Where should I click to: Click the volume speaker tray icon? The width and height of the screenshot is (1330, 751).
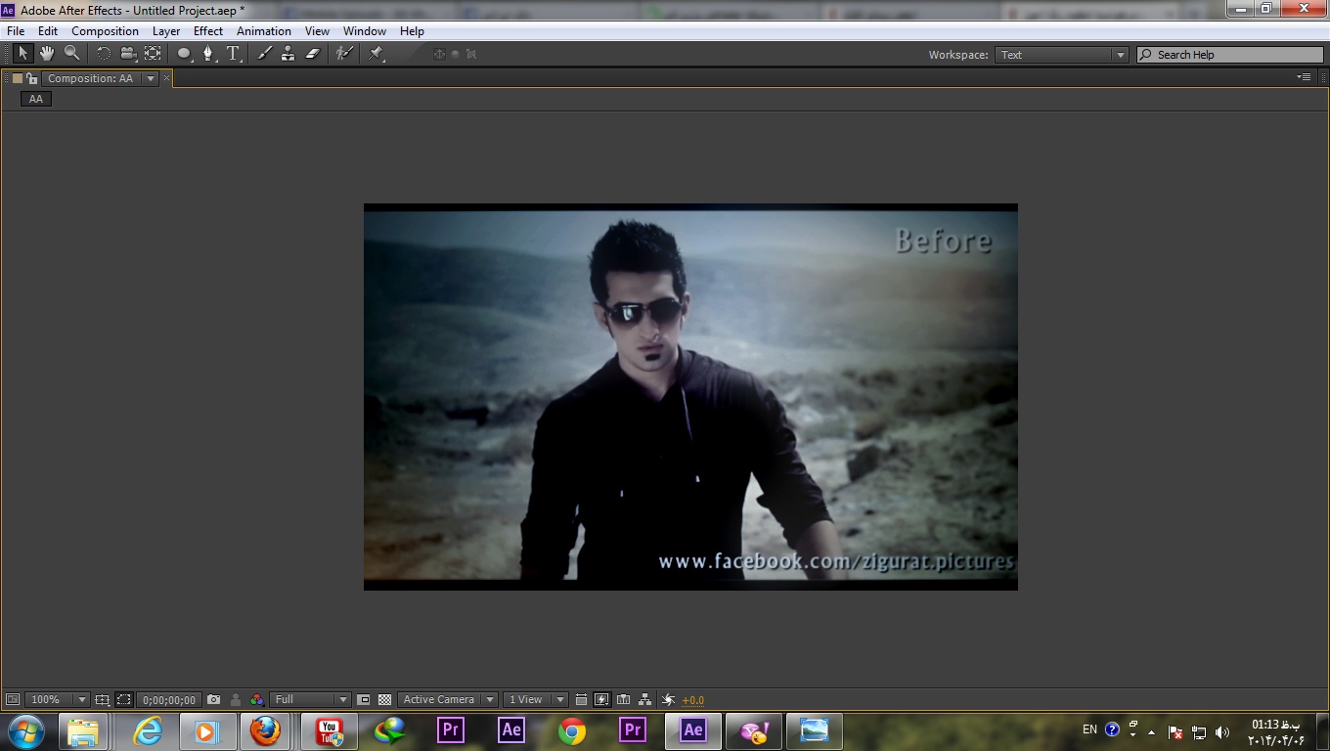pyautogui.click(x=1222, y=731)
